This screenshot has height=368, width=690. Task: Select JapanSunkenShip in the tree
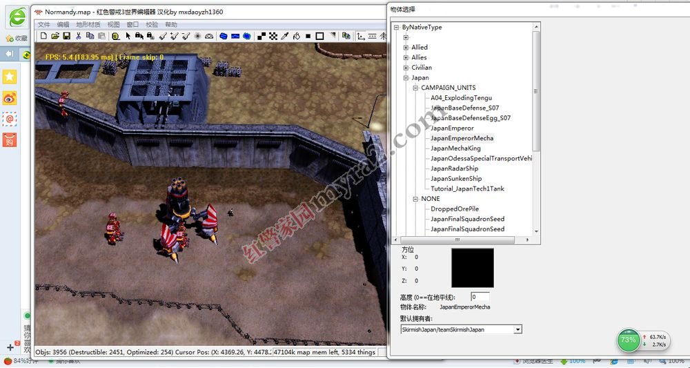[x=456, y=179]
